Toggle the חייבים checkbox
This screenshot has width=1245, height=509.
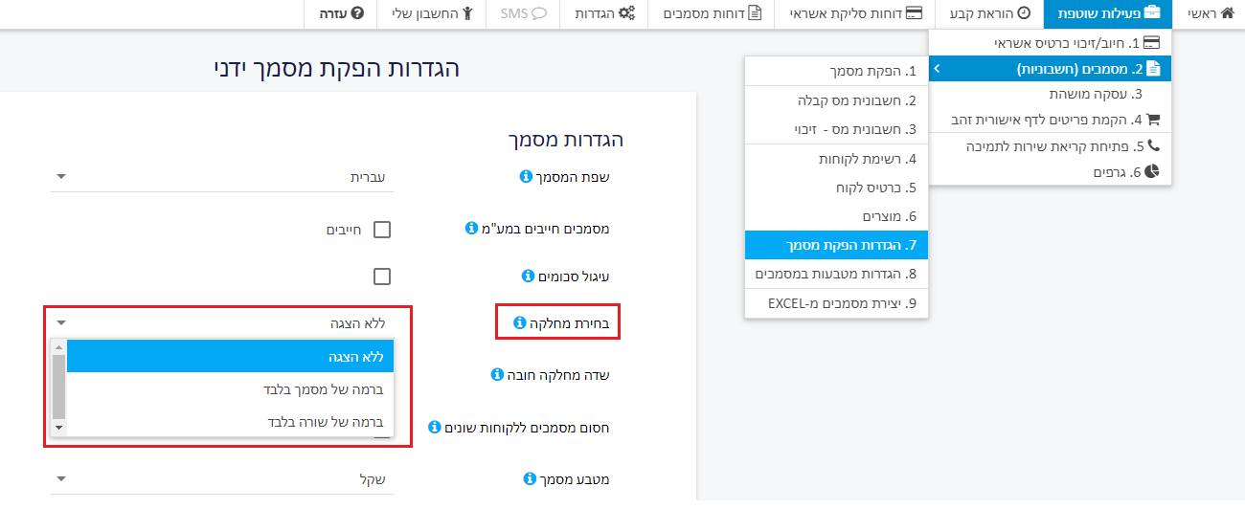(x=382, y=230)
